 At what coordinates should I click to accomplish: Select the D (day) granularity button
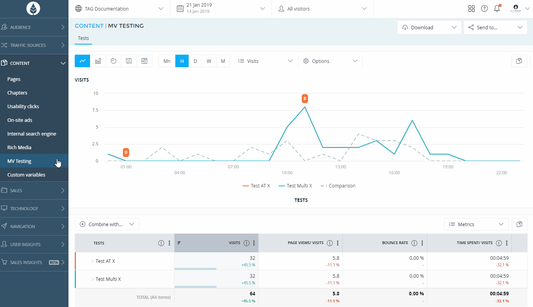tap(195, 61)
